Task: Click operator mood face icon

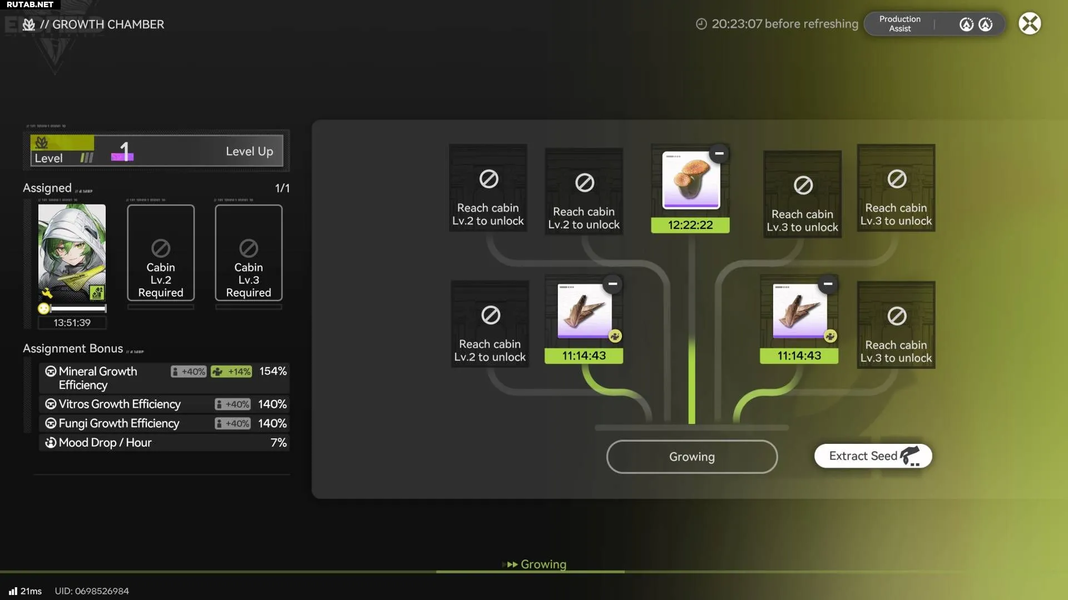Action: [x=43, y=308]
